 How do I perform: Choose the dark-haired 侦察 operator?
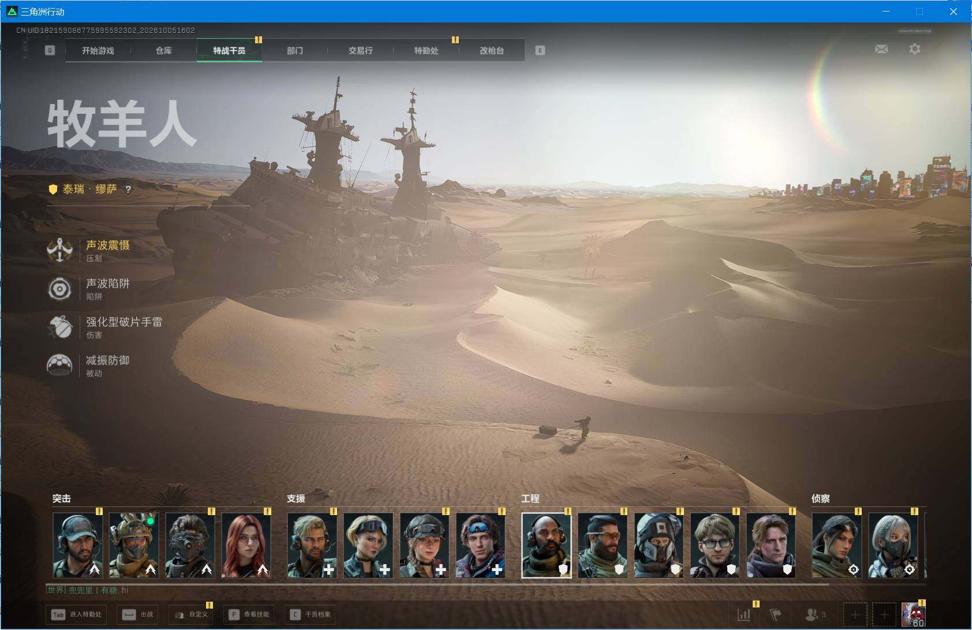coord(837,545)
